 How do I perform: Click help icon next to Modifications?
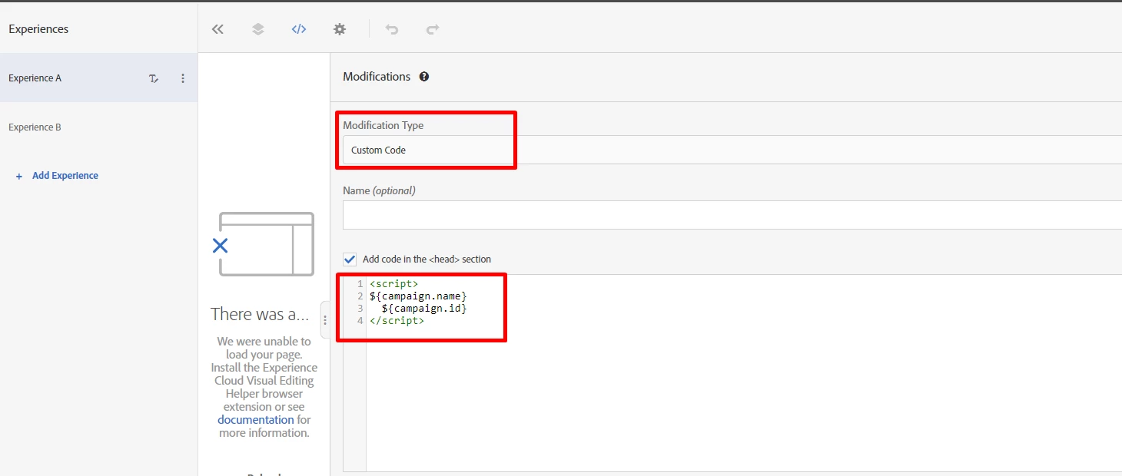(x=424, y=77)
